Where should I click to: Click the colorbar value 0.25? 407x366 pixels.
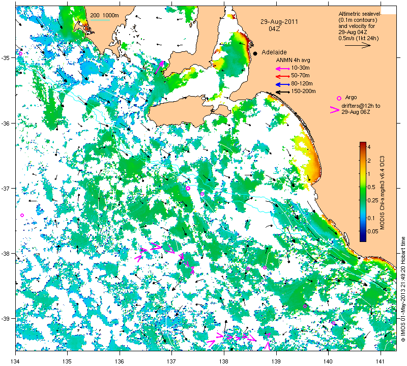[373, 200]
